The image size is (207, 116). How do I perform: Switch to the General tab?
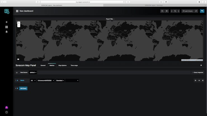pyautogui.click(x=43, y=66)
